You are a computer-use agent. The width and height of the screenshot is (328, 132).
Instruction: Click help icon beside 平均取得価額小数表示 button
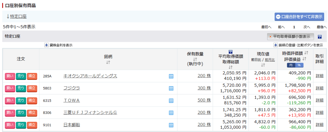[320, 37]
